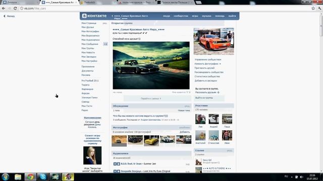Click выйти to log out

point(232,16)
